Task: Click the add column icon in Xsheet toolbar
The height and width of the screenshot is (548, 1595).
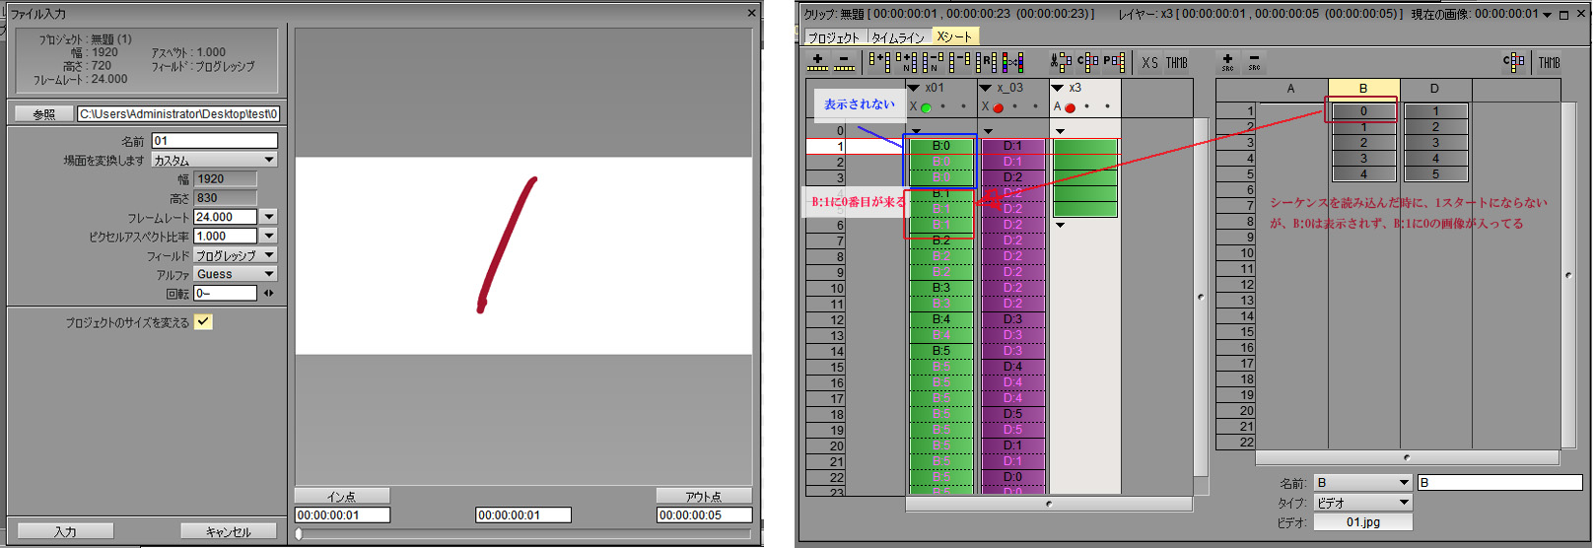Action: click(x=880, y=62)
